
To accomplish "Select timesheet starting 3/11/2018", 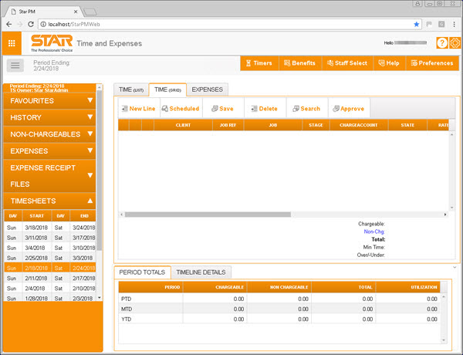I will 50,238.
